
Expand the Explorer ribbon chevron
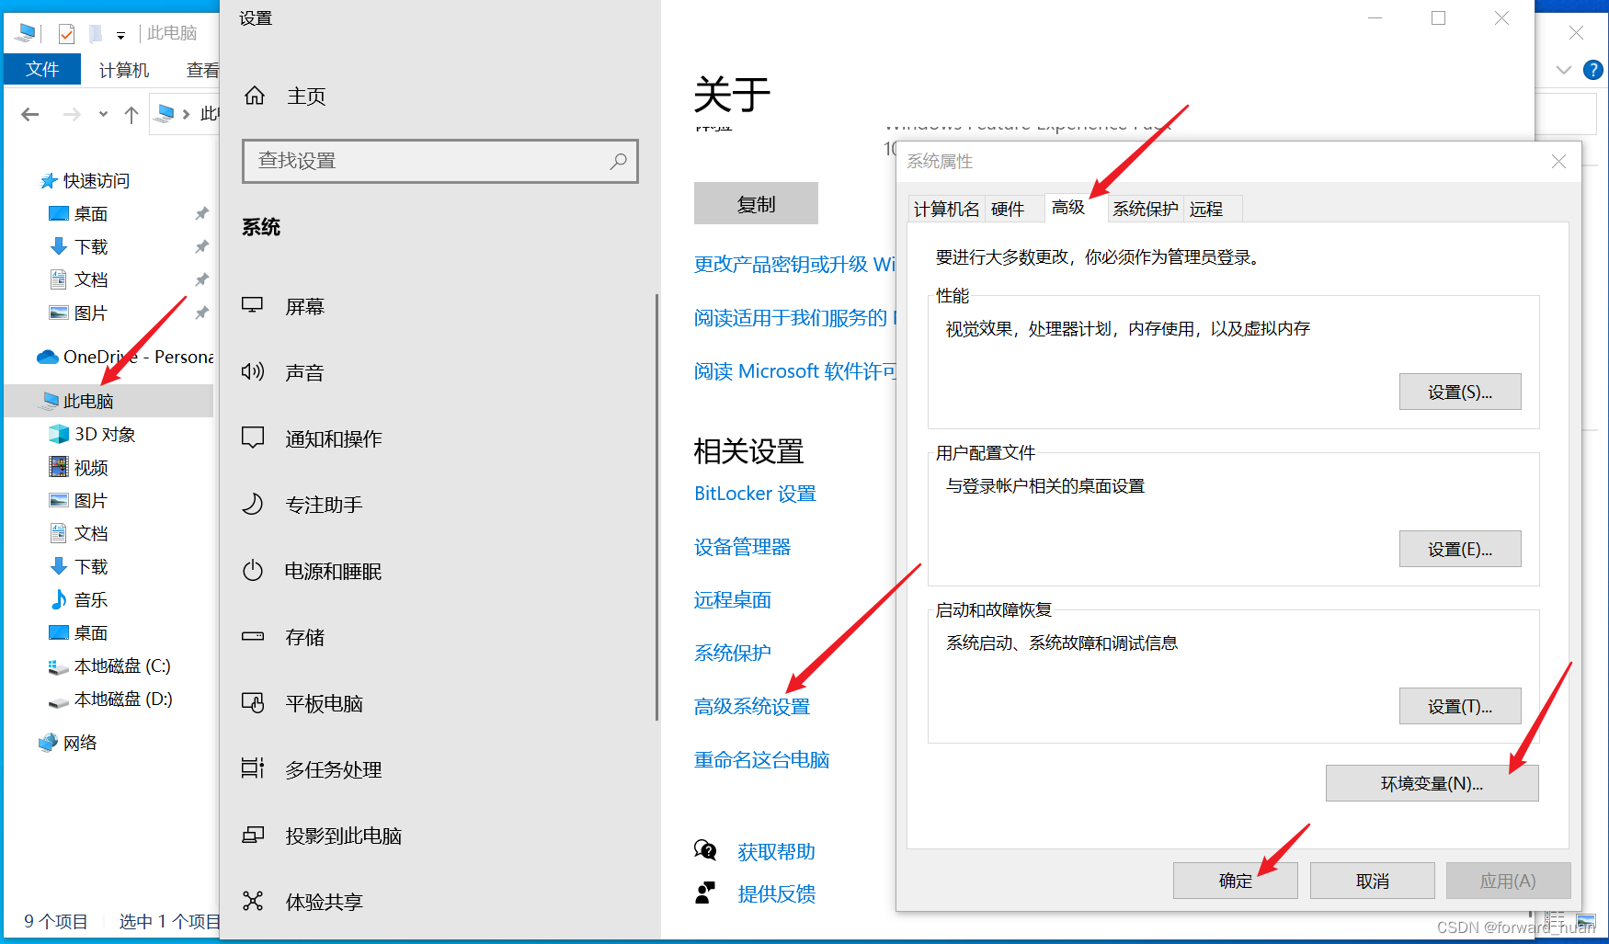[x=1564, y=70]
